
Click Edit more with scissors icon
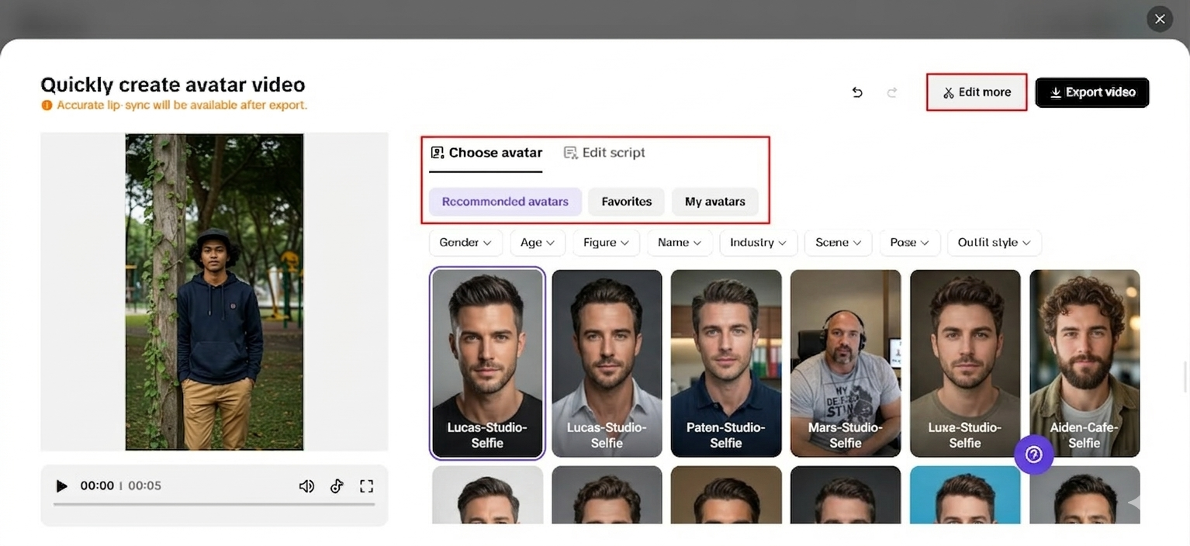[977, 92]
